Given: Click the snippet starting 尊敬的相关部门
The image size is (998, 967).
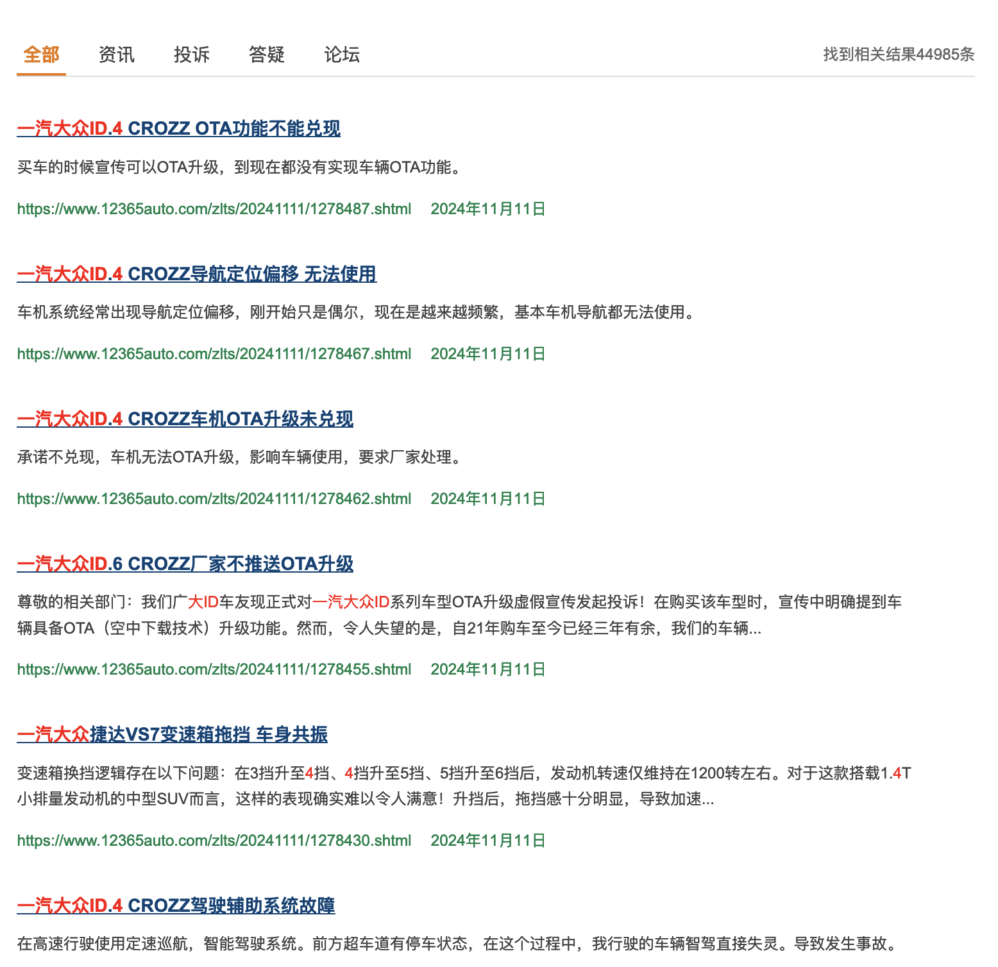Looking at the screenshot, I should pyautogui.click(x=459, y=615).
